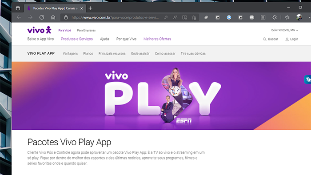The height and width of the screenshot is (175, 311).
Task: Click the Buscar search button
Action: pos(271,39)
